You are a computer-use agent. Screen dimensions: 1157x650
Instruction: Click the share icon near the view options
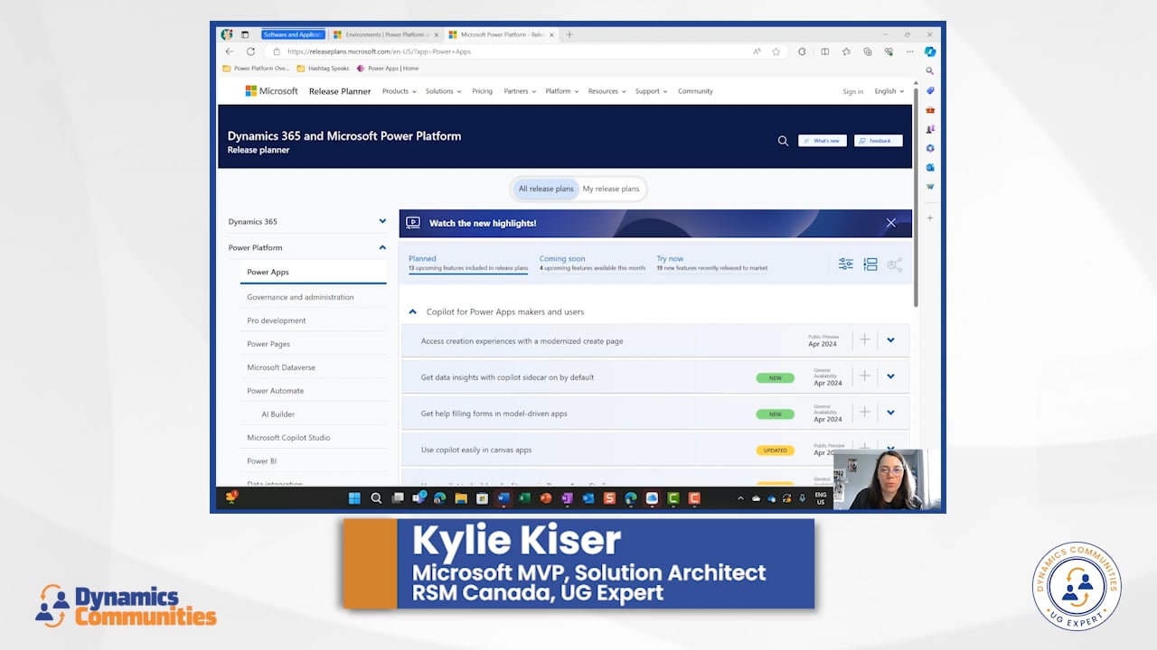click(x=894, y=265)
